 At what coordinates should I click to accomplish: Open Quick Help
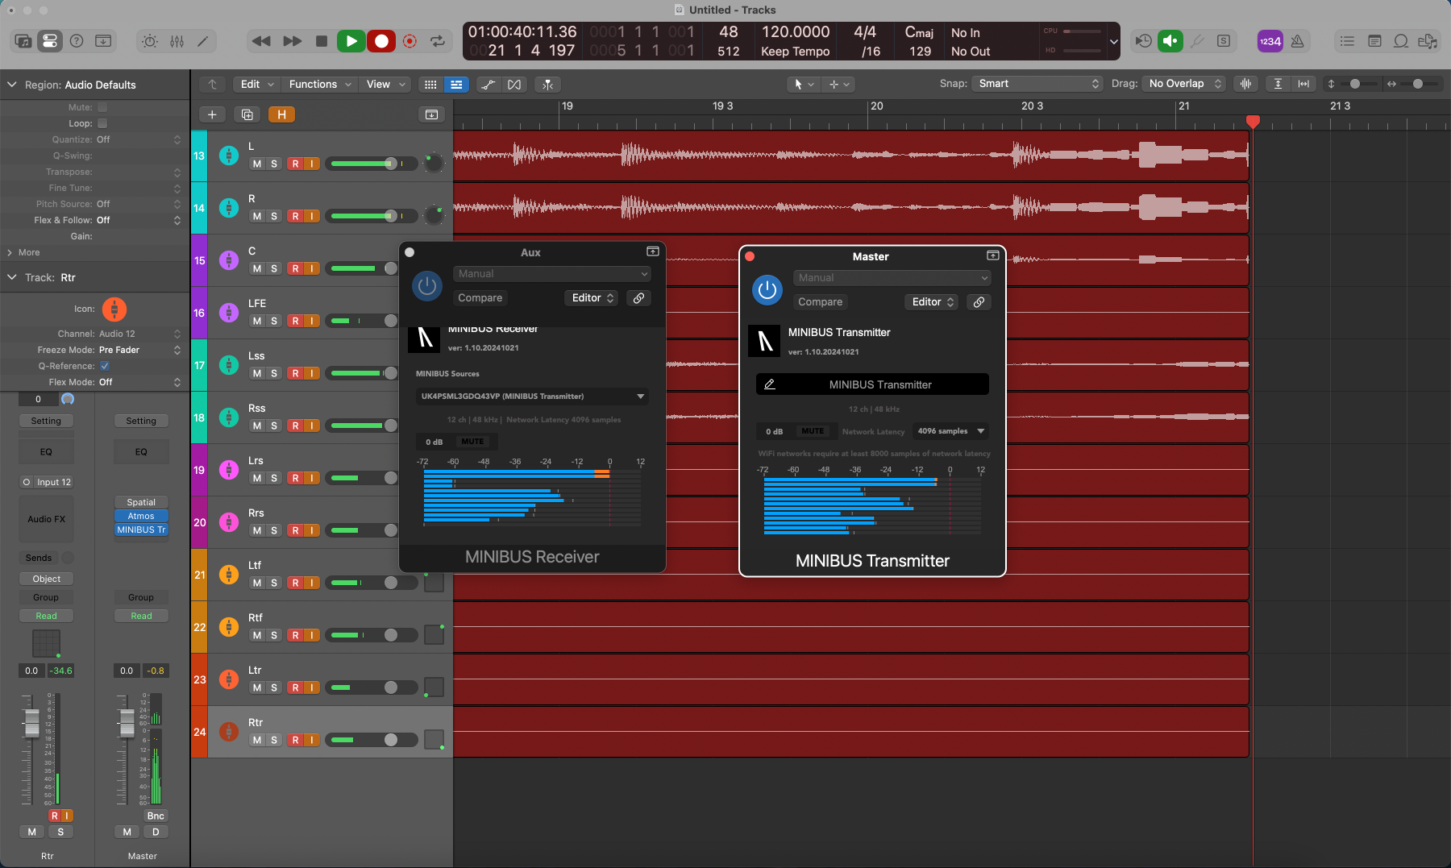pos(77,41)
